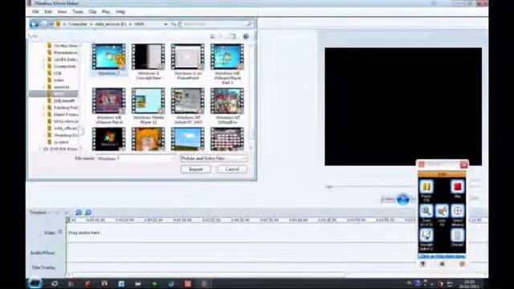Expand the Video track
This screenshot has width=514, height=289.
60,232
